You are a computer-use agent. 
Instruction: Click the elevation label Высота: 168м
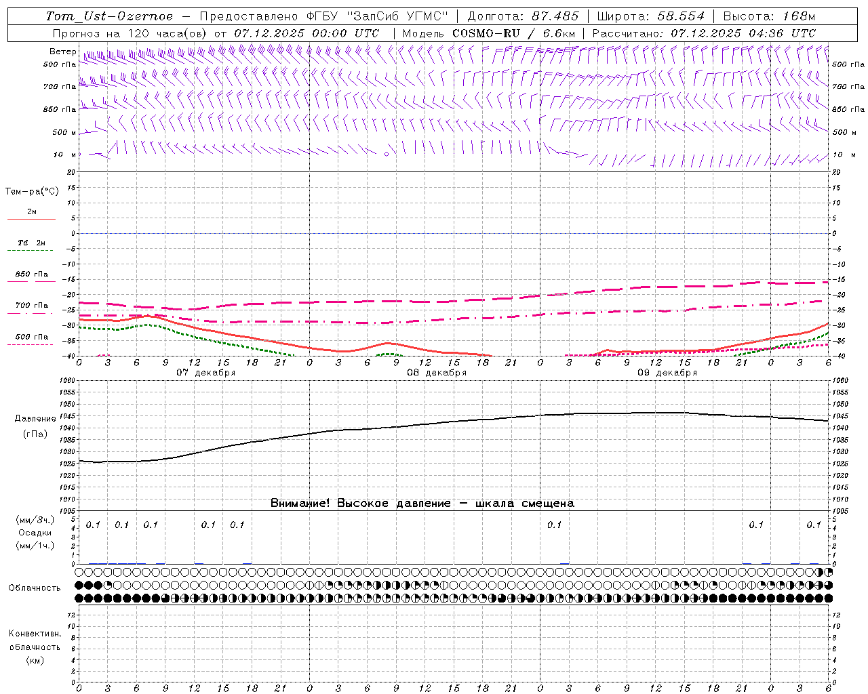coord(769,16)
